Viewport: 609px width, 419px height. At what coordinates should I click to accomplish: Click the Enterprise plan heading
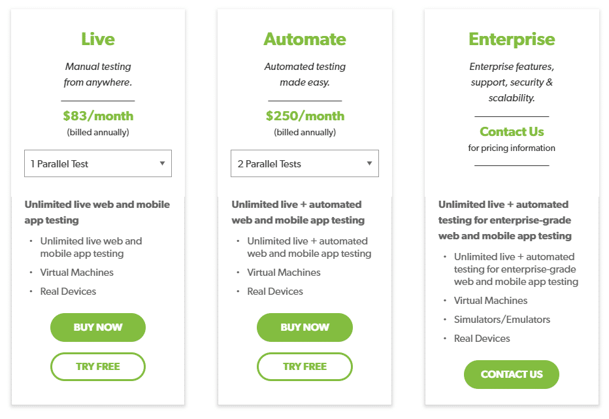pyautogui.click(x=512, y=39)
